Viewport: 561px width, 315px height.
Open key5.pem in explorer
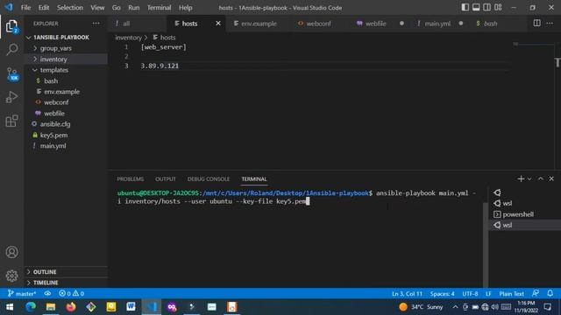53,135
